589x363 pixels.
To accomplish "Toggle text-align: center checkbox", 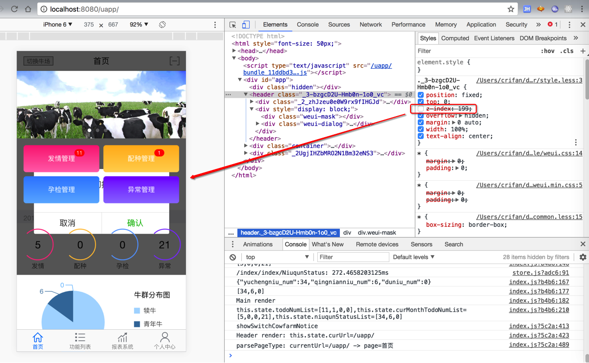I will (x=421, y=136).
